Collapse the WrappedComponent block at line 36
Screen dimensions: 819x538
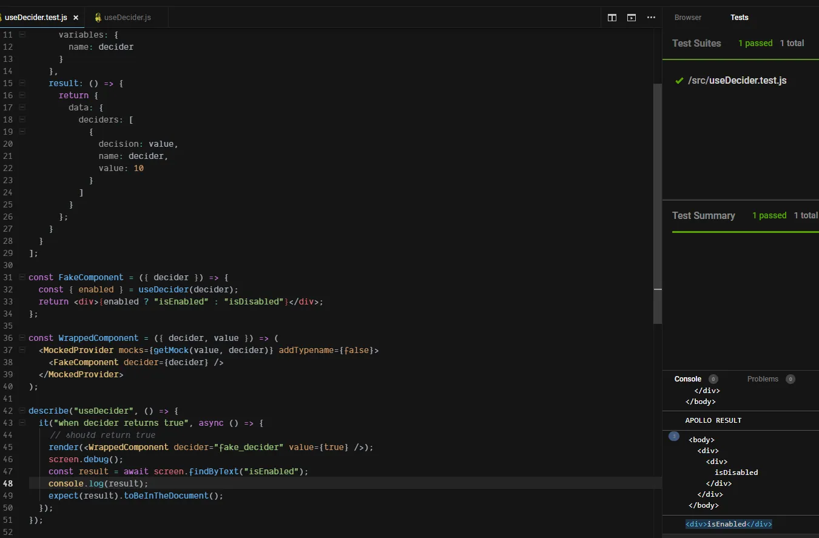point(22,338)
